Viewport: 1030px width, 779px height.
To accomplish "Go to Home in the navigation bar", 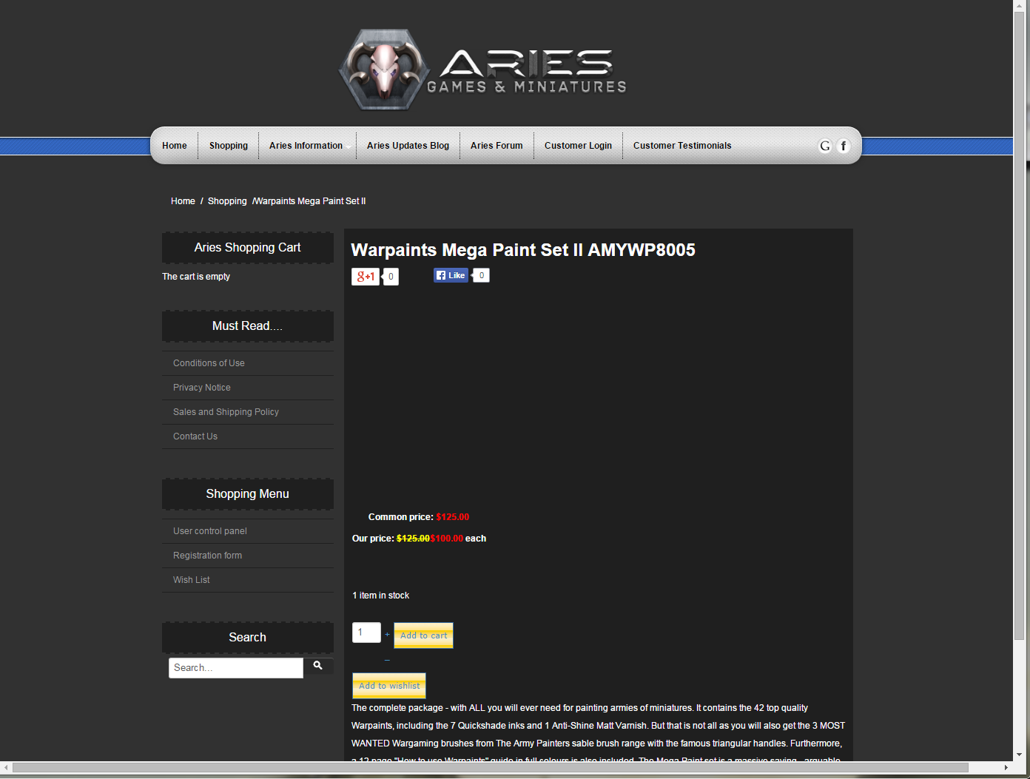I will (175, 146).
